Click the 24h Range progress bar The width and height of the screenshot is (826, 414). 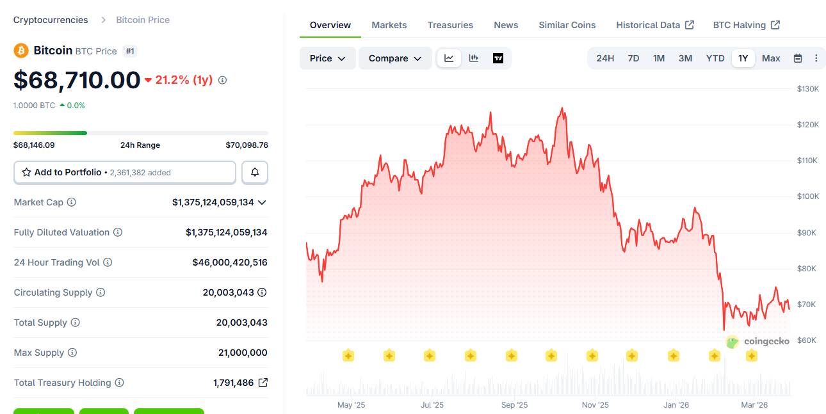[x=140, y=133]
